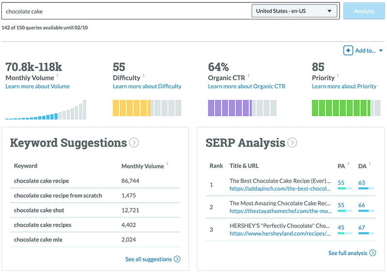Open Learn more about Volume link
Screen dimensions: 387x273
38,86
